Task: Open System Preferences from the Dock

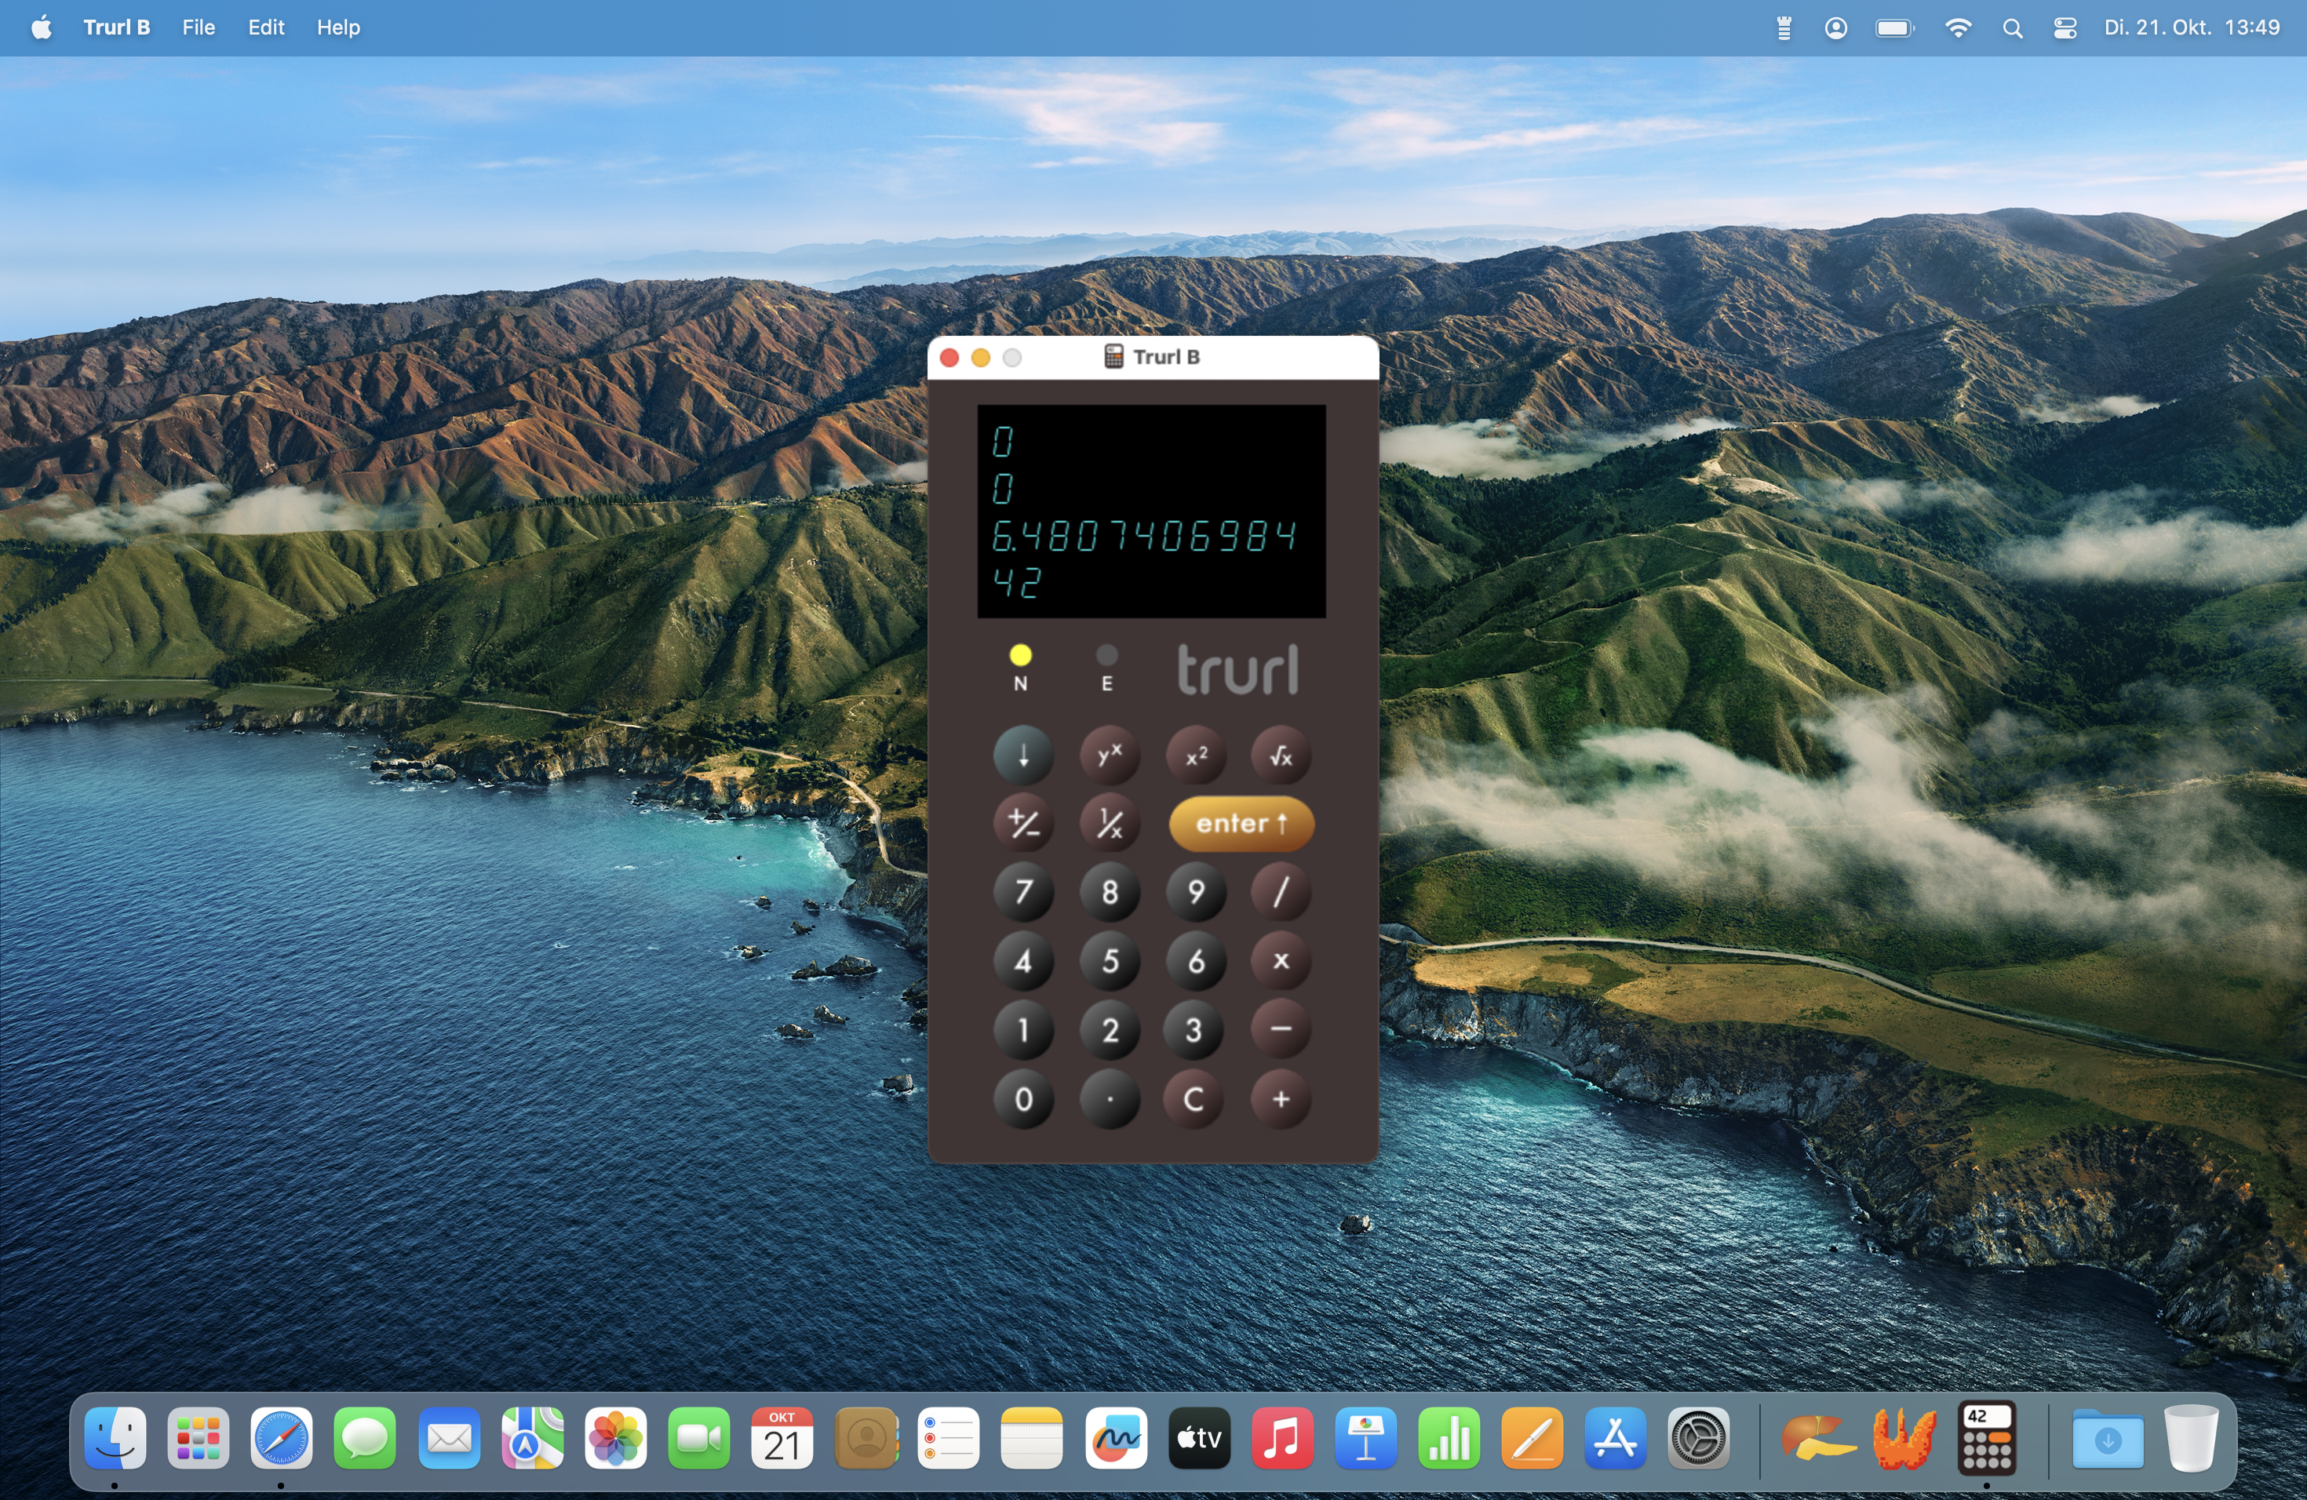Action: pyautogui.click(x=1698, y=1438)
